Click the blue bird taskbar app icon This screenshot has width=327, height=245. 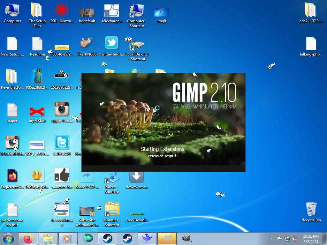point(147,239)
